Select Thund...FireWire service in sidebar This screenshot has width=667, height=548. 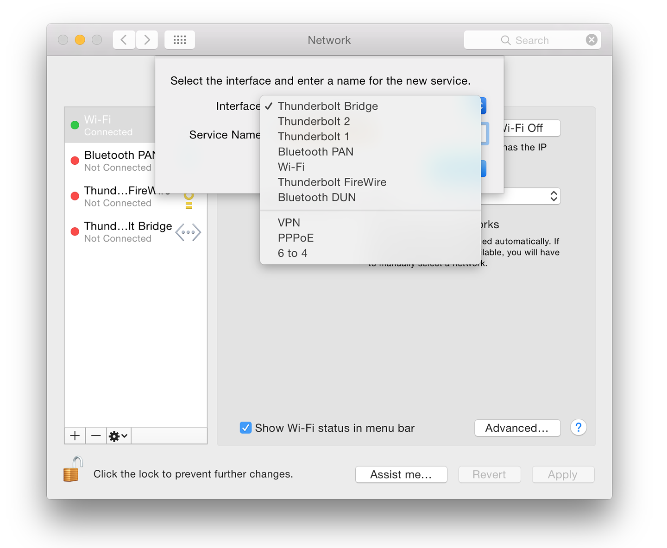(136, 196)
